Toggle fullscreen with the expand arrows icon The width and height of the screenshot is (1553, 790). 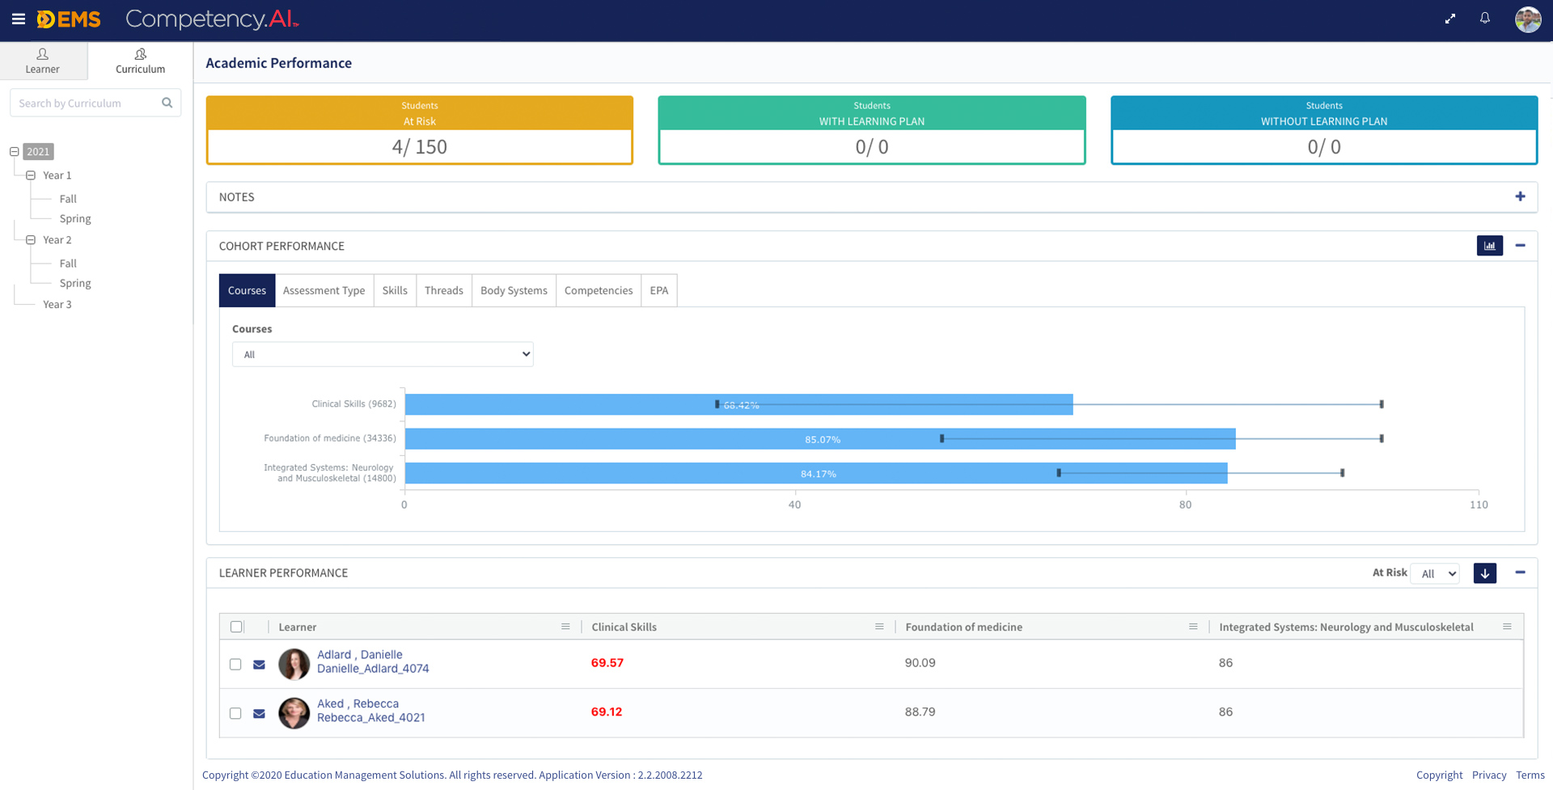pos(1450,19)
